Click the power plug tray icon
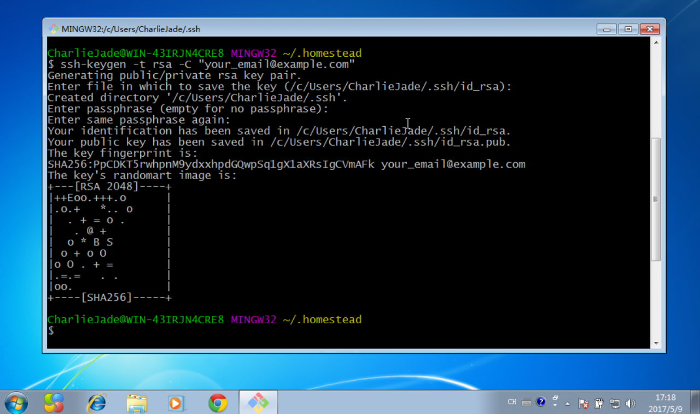 click(599, 404)
